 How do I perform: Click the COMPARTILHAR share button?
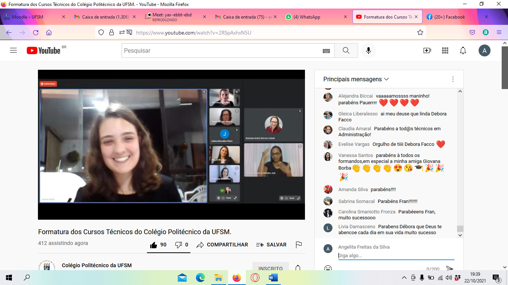[x=222, y=245]
